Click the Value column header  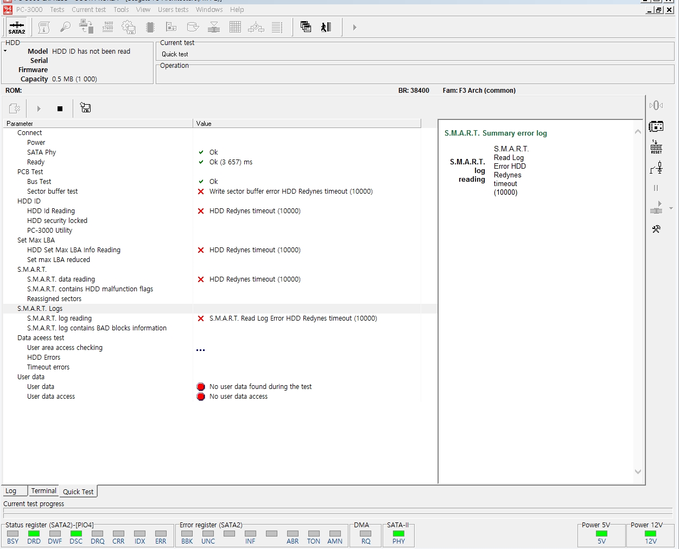(x=307, y=124)
